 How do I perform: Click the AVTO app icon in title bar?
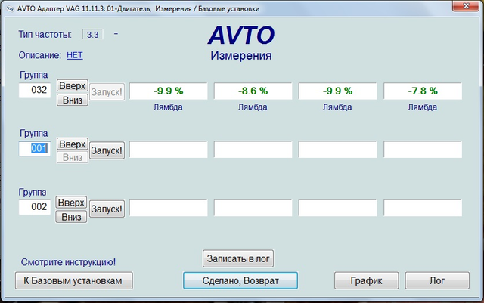point(8,8)
